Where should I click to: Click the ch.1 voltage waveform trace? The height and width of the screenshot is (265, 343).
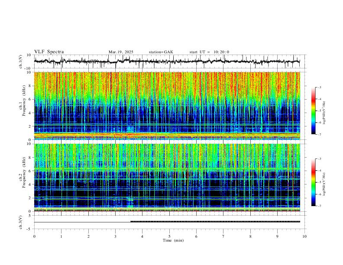167,61
